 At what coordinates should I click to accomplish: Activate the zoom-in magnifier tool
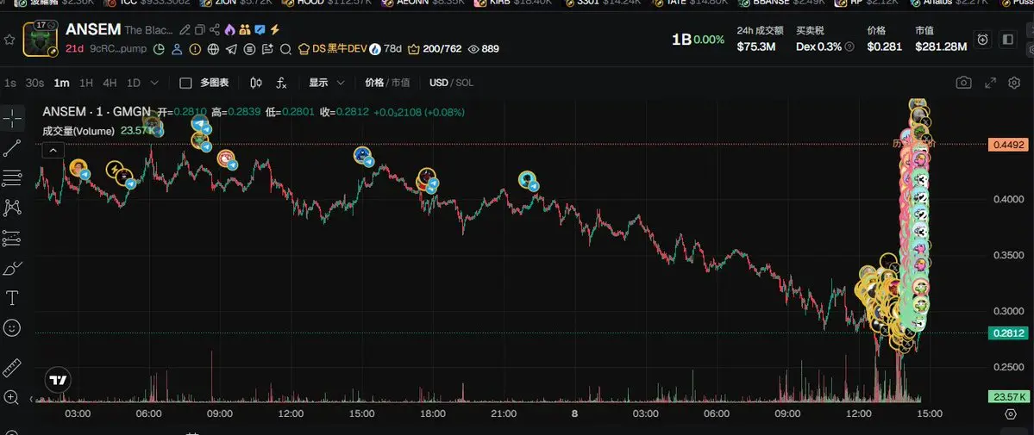(x=13, y=397)
